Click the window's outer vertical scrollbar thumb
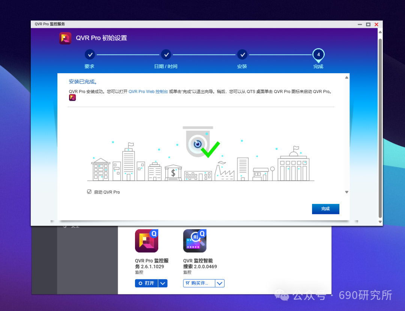 click(x=380, y=128)
